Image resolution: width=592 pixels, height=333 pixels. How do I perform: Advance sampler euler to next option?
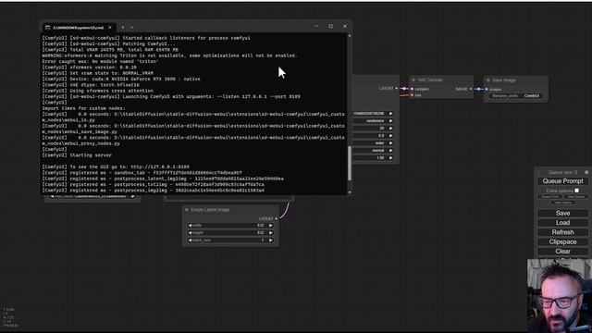click(x=390, y=143)
